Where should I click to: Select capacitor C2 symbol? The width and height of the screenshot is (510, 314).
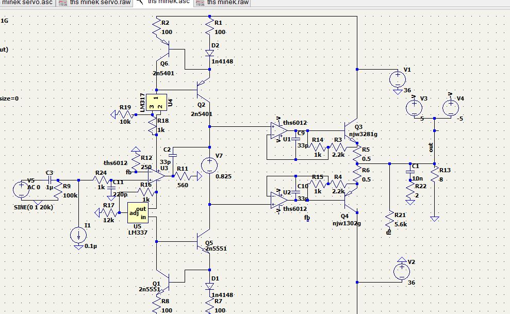[173, 155]
